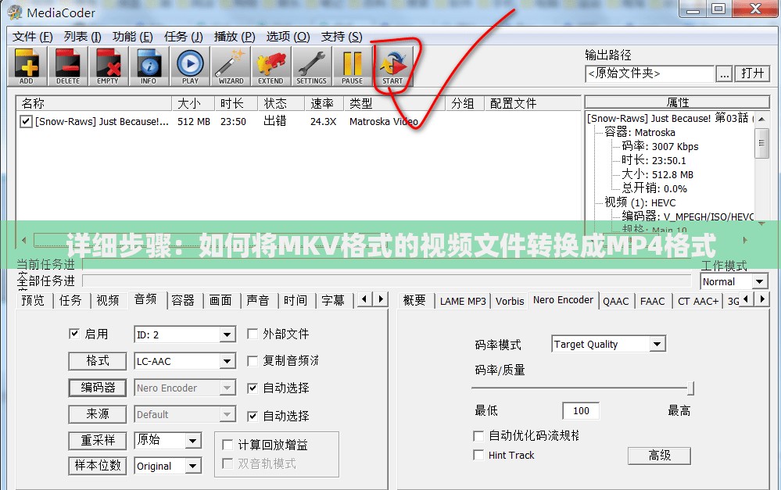The width and height of the screenshot is (781, 490).
Task: Enable the 自动优化码流规格 checkbox
Action: pyautogui.click(x=478, y=436)
